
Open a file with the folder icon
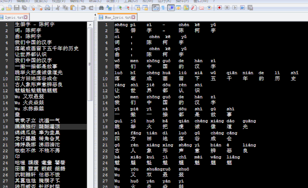(9, 8)
